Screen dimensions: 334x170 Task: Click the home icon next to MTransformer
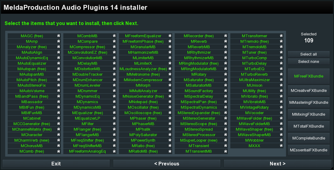click(x=281, y=36)
